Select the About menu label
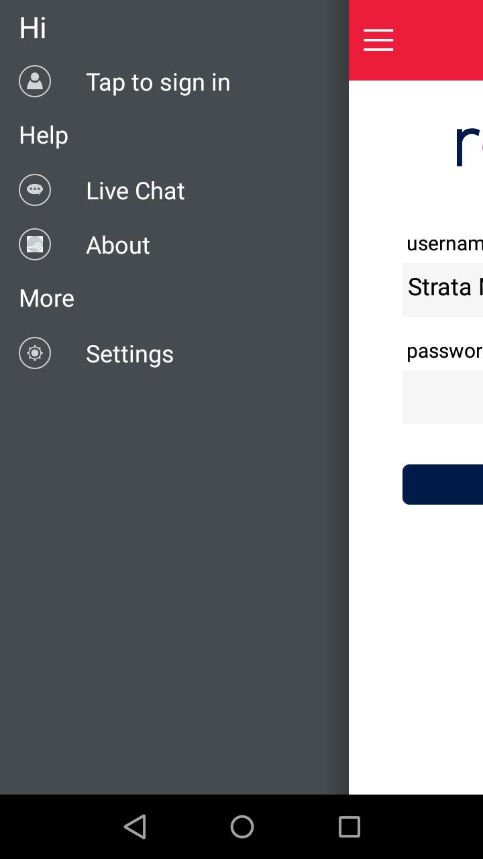Image resolution: width=483 pixels, height=859 pixels. [x=118, y=245]
